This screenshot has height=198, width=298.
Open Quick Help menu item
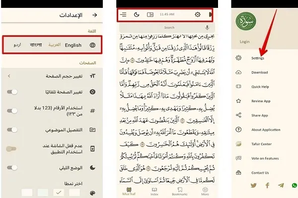[260, 87]
